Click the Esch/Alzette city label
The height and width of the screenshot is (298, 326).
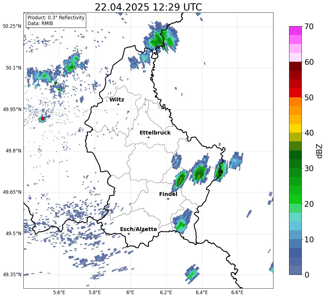click(x=138, y=229)
